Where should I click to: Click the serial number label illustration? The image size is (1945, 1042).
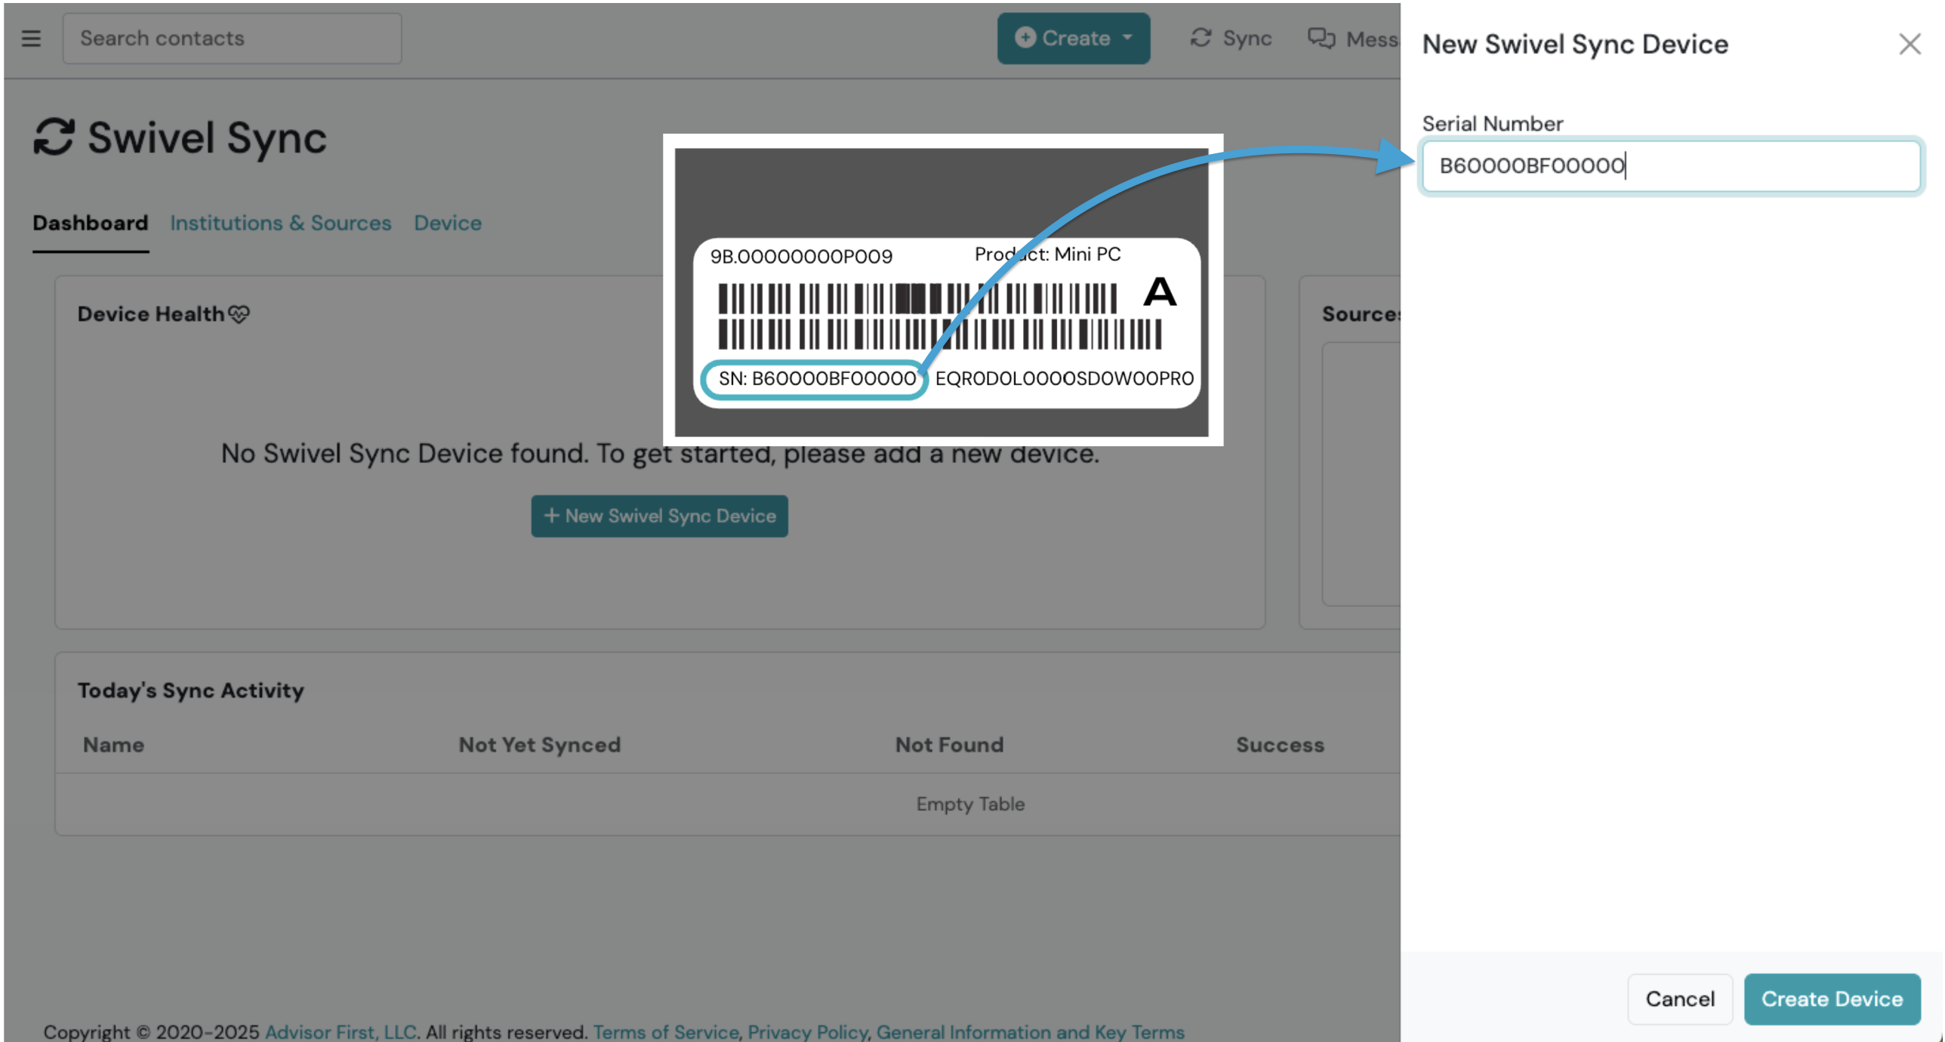coord(942,291)
